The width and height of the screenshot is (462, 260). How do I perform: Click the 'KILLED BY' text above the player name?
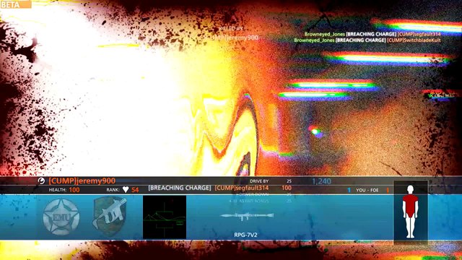(231, 29)
